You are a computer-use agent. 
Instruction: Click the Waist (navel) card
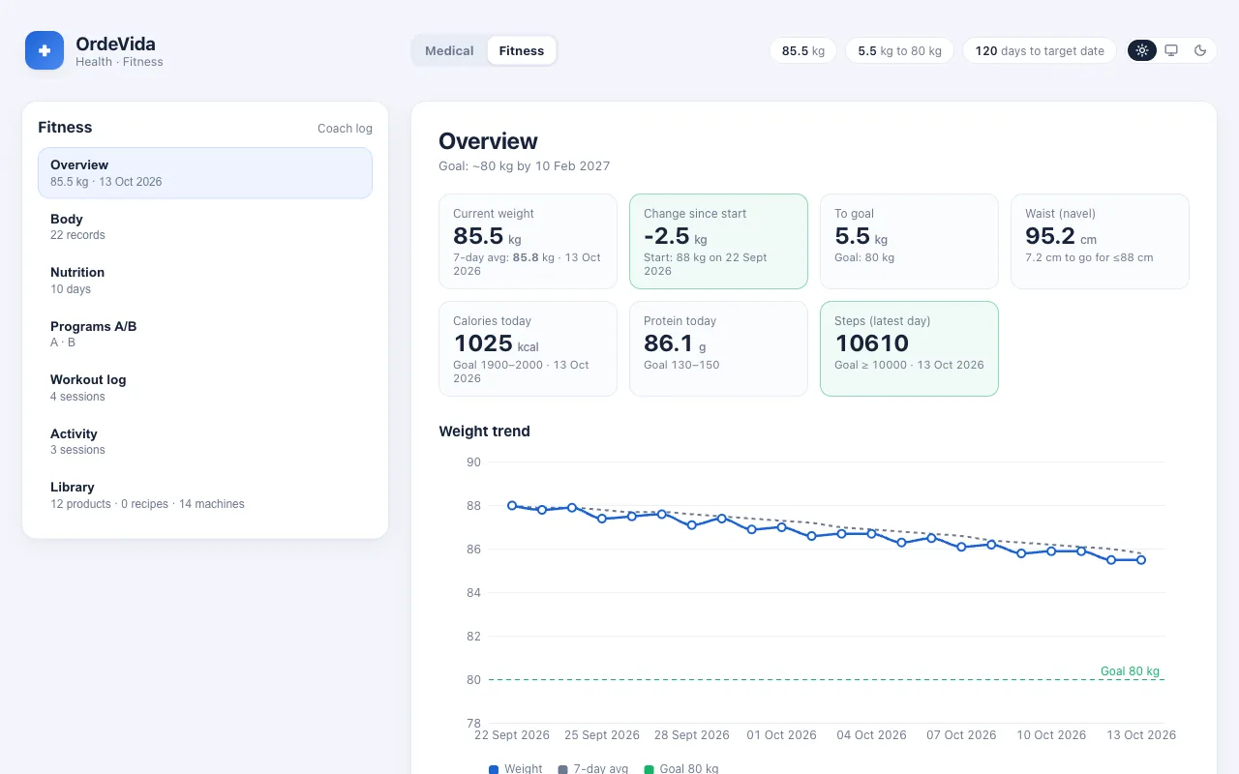[x=1100, y=241]
